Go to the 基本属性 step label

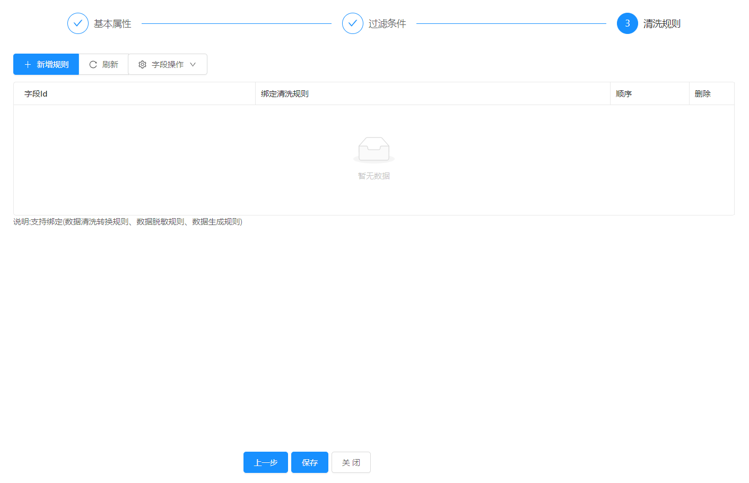click(x=112, y=24)
